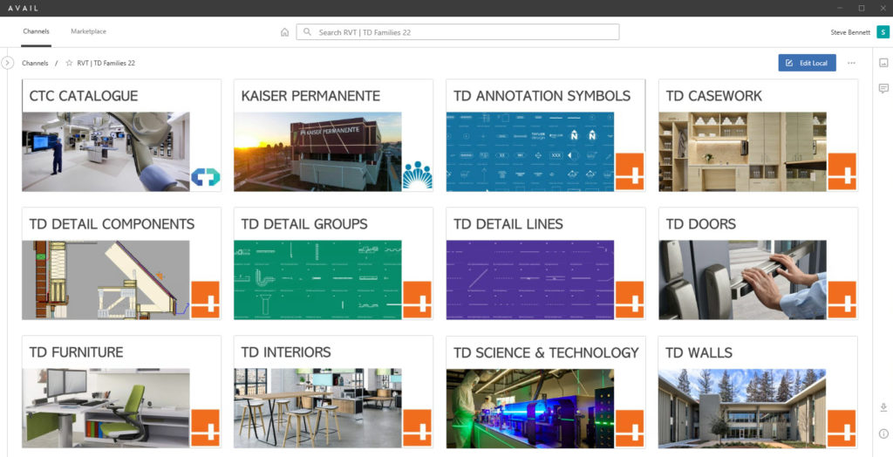Open the three-dot more options menu

(x=851, y=63)
